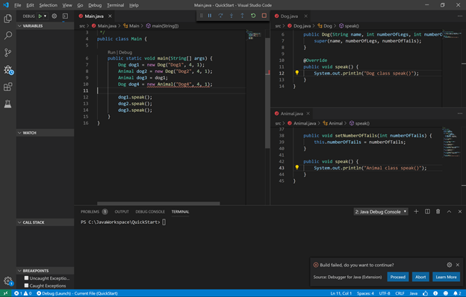Collapse the WATCH section
The width and height of the screenshot is (466, 297).
[45, 133]
